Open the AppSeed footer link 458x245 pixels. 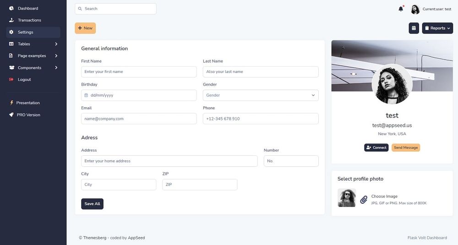(136, 238)
